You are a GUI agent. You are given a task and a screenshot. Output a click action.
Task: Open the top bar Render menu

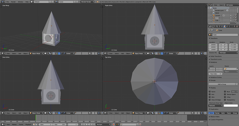click(x=14, y=2)
